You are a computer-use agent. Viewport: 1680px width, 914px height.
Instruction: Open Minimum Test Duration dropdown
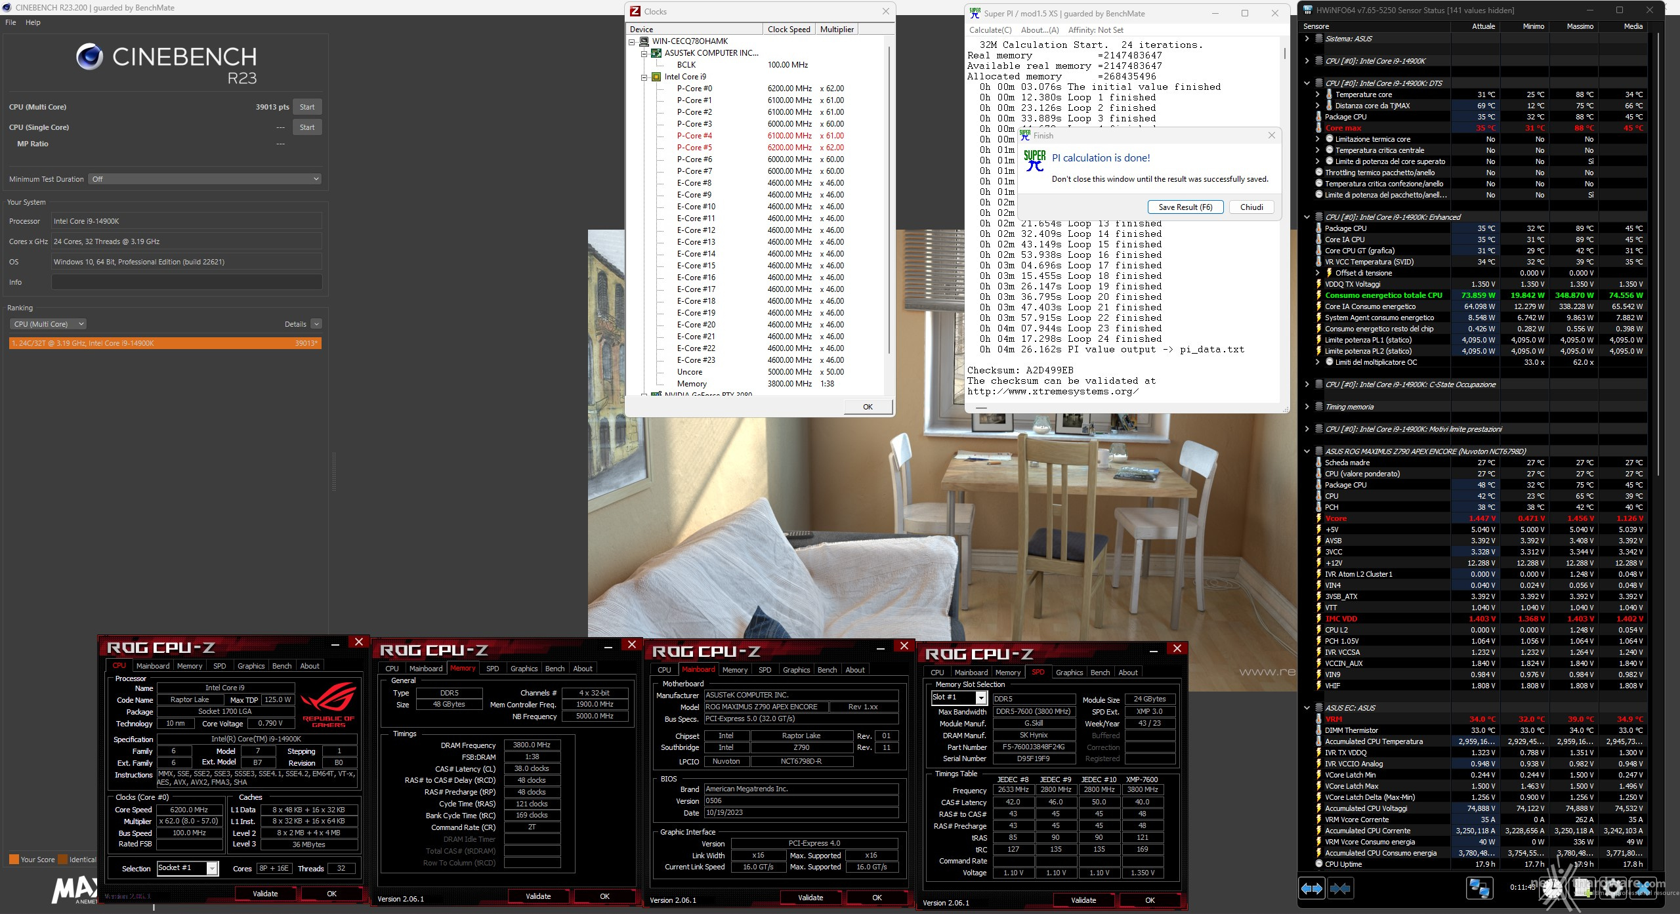205,179
